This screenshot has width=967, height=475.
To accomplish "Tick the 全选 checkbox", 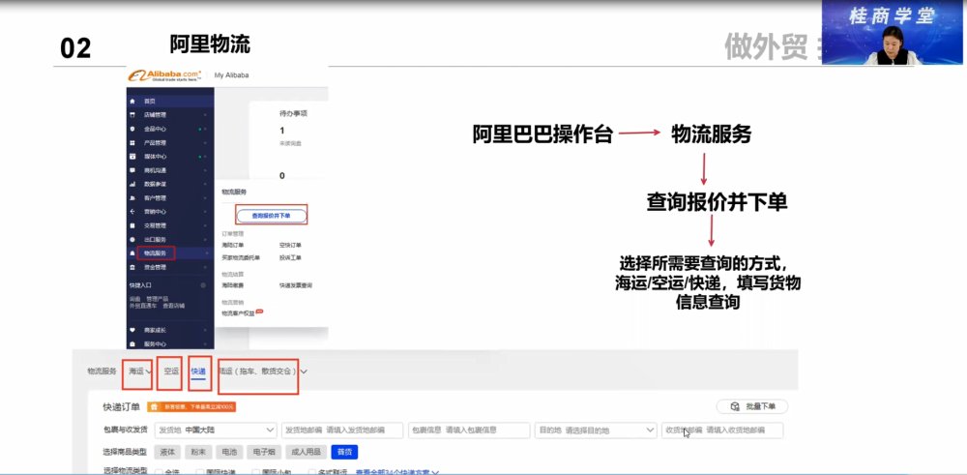I will point(159,472).
